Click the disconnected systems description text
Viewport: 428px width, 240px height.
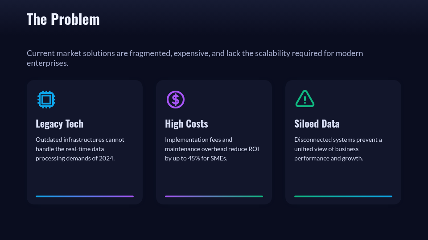pos(338,149)
